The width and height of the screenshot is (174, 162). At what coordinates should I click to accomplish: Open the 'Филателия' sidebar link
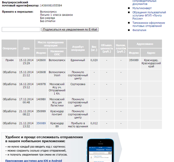tap(139, 30)
